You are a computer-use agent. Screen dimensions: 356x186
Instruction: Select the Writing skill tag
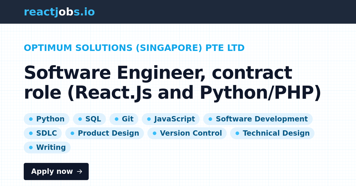pos(47,147)
